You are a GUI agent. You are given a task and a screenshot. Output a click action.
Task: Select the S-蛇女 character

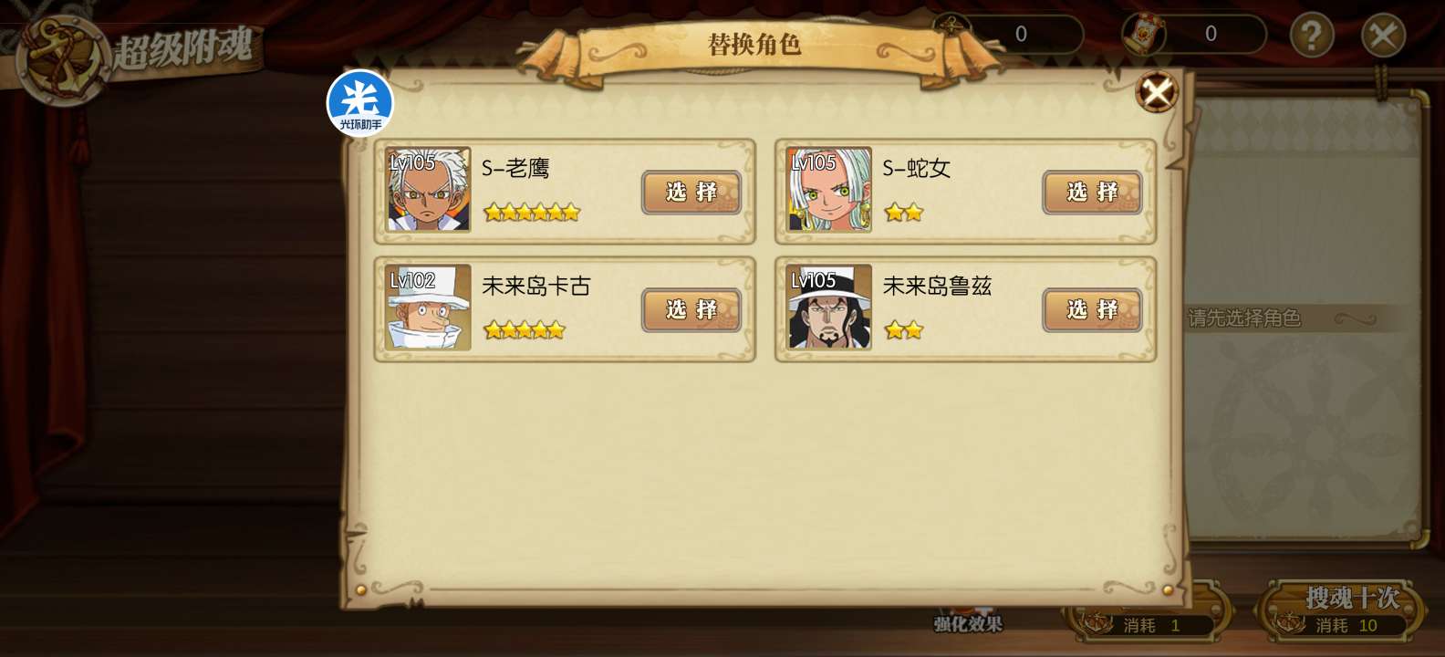[1092, 192]
